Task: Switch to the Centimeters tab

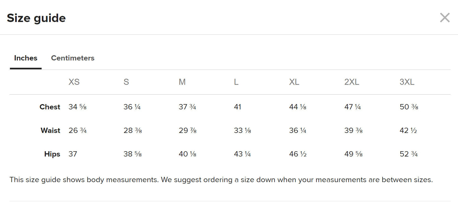Action: [x=73, y=58]
